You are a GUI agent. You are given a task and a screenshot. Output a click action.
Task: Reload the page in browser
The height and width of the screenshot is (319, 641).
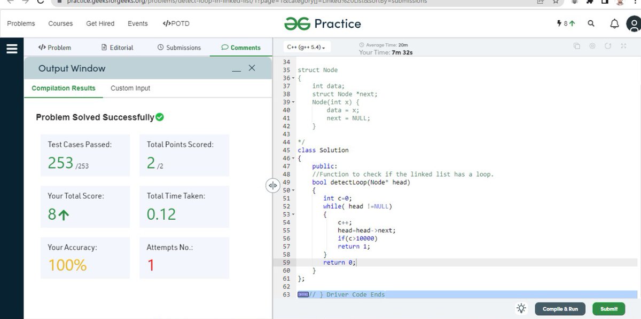40,2
